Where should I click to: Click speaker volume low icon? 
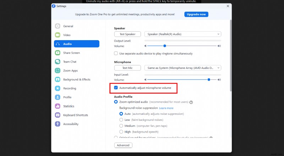pos(145,46)
